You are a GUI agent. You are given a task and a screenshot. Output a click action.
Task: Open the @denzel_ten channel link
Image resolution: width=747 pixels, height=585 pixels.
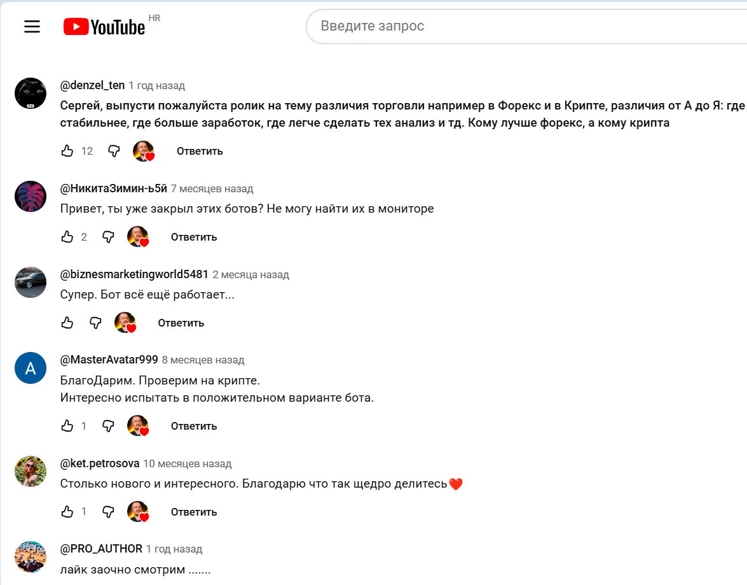[92, 85]
